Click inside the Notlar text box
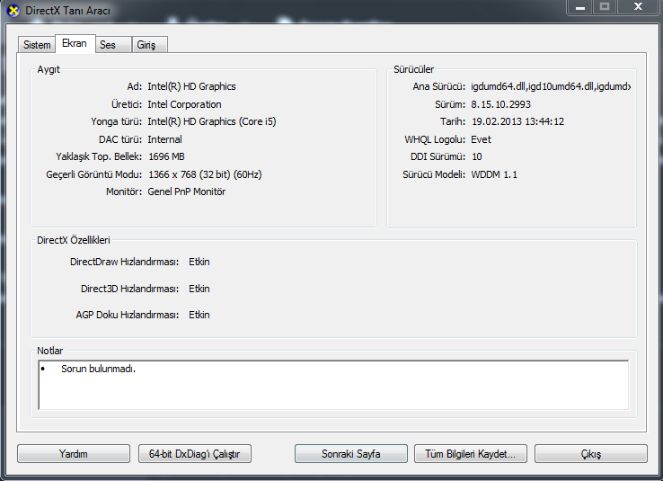This screenshot has height=481, width=663. tap(333, 385)
